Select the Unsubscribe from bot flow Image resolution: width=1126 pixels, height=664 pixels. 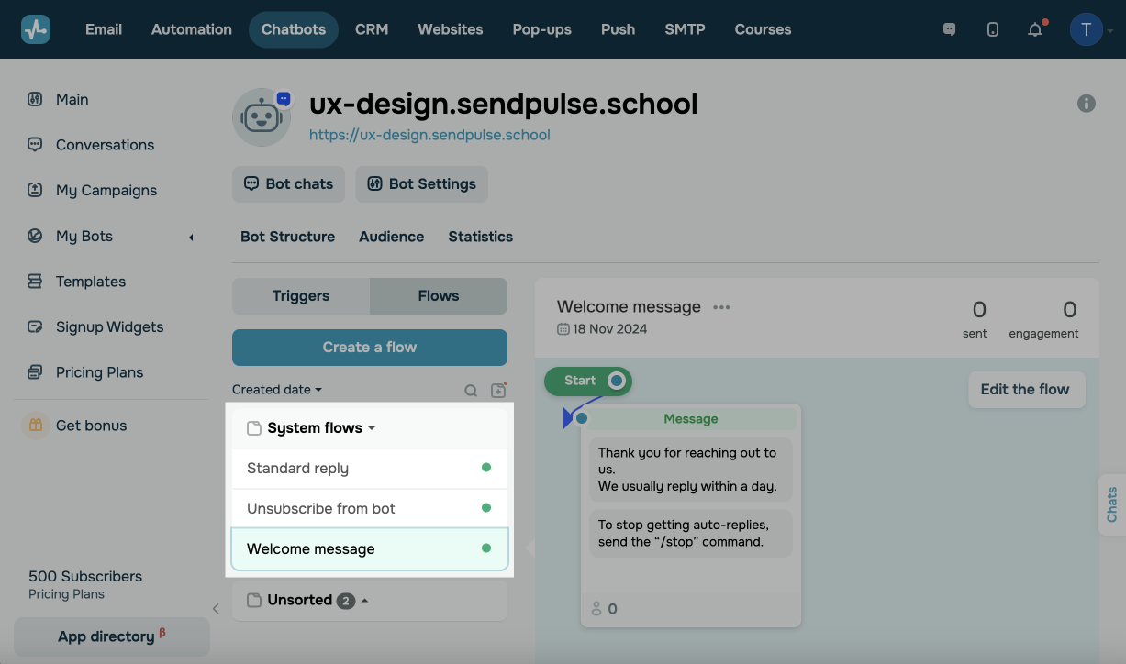coord(370,509)
